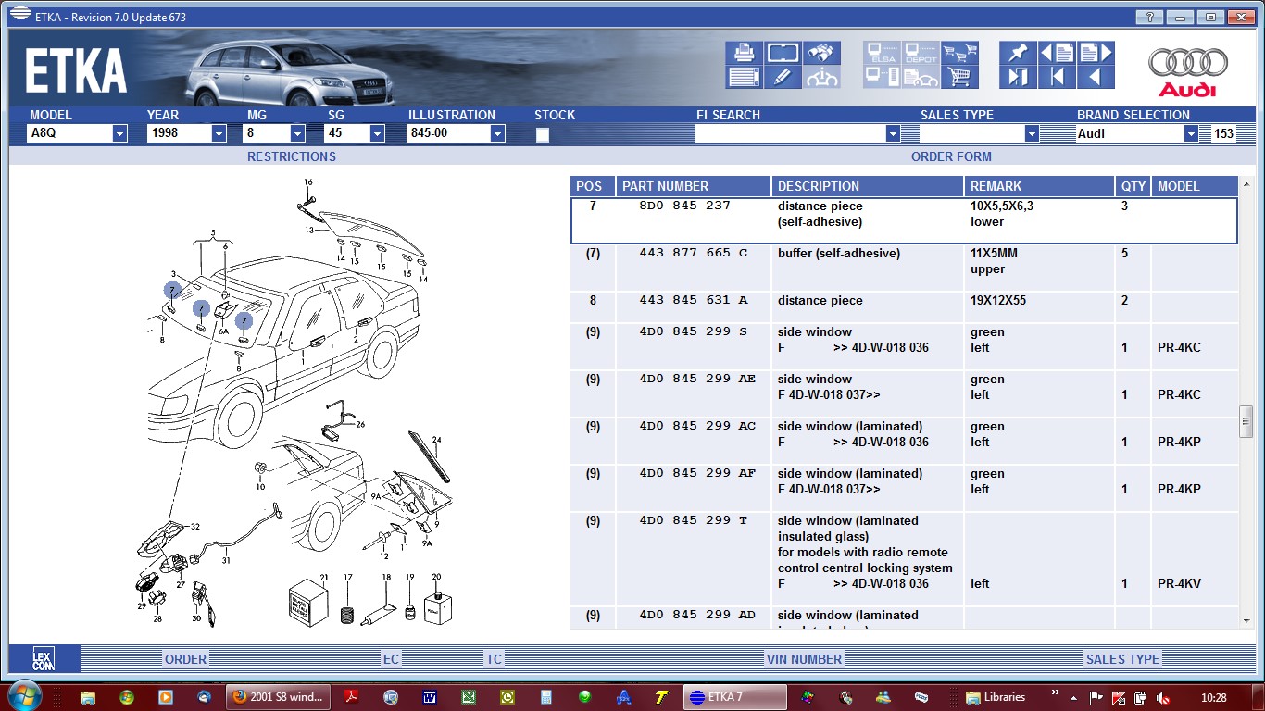Click the POS column header

[x=593, y=186]
